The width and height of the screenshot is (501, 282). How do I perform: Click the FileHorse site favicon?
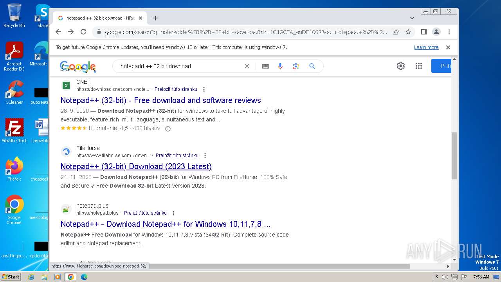[66, 151]
